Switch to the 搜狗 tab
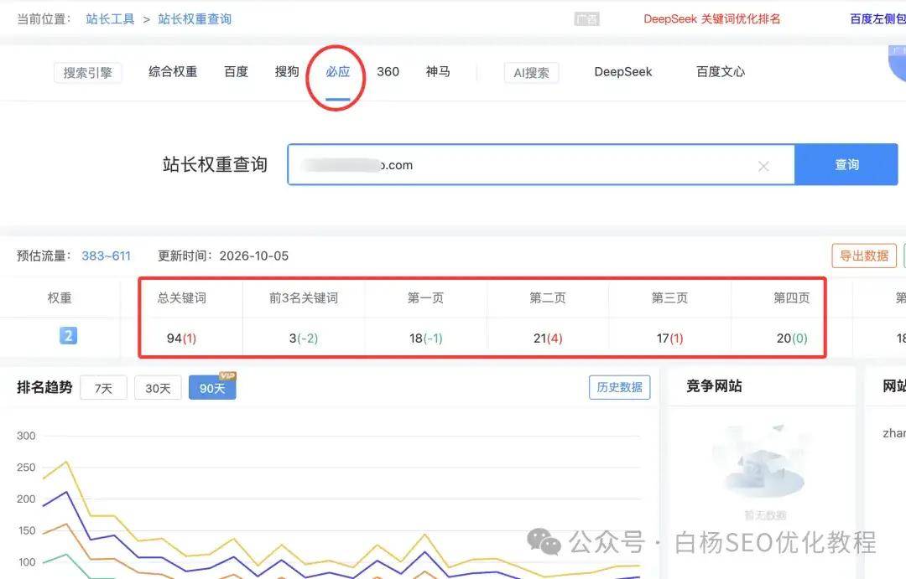The width and height of the screenshot is (906, 579). tap(287, 71)
